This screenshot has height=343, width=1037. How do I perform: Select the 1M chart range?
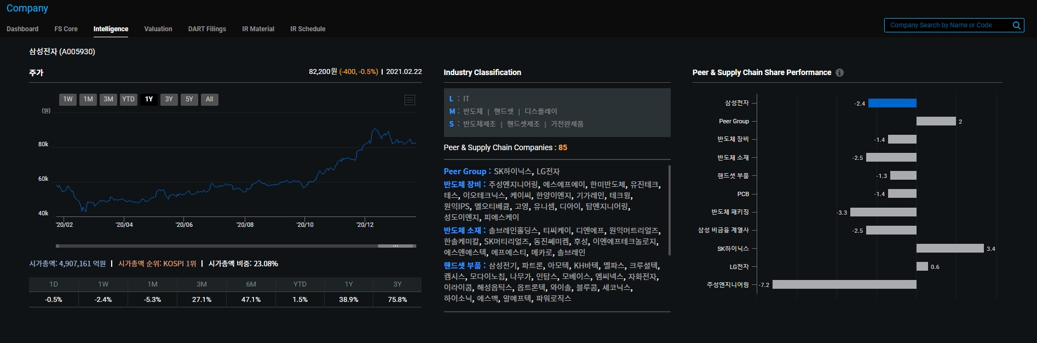click(88, 99)
